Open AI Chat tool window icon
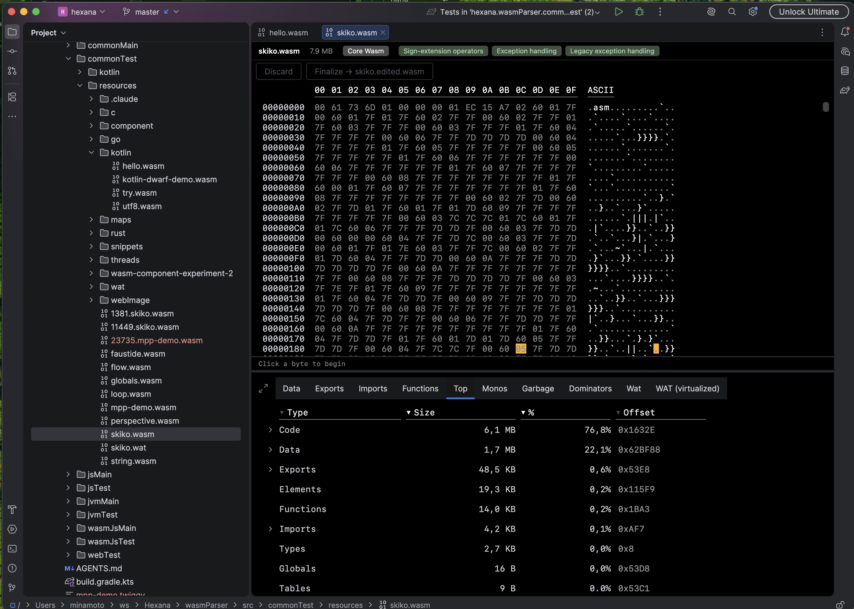The image size is (854, 609). pos(845,52)
